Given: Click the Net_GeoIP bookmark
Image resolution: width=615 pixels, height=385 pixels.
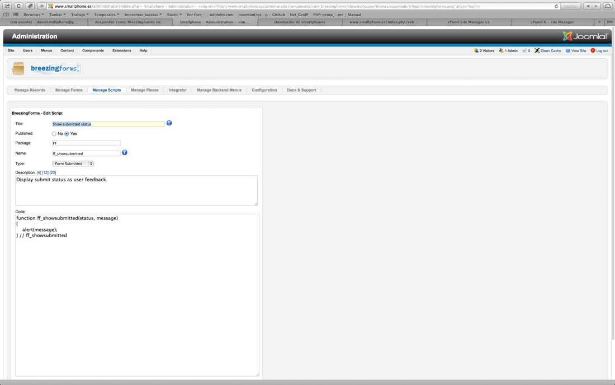Looking at the screenshot, I should tap(299, 15).
